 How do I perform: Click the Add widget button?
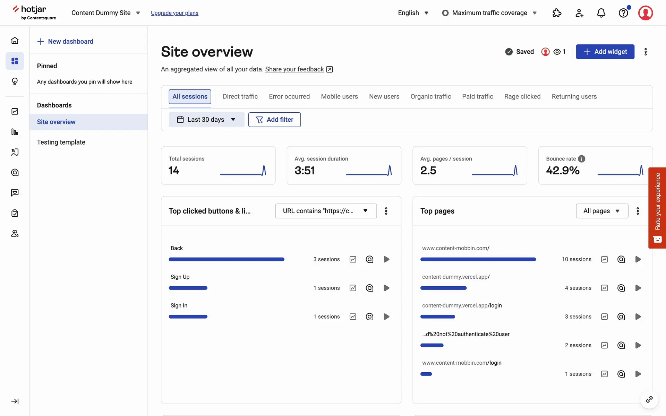pyautogui.click(x=605, y=52)
